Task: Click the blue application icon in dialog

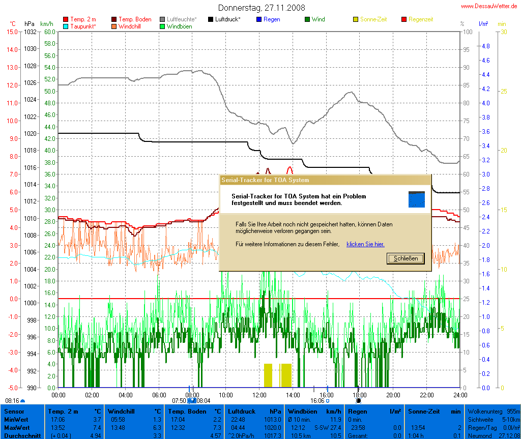Action: tap(416, 199)
